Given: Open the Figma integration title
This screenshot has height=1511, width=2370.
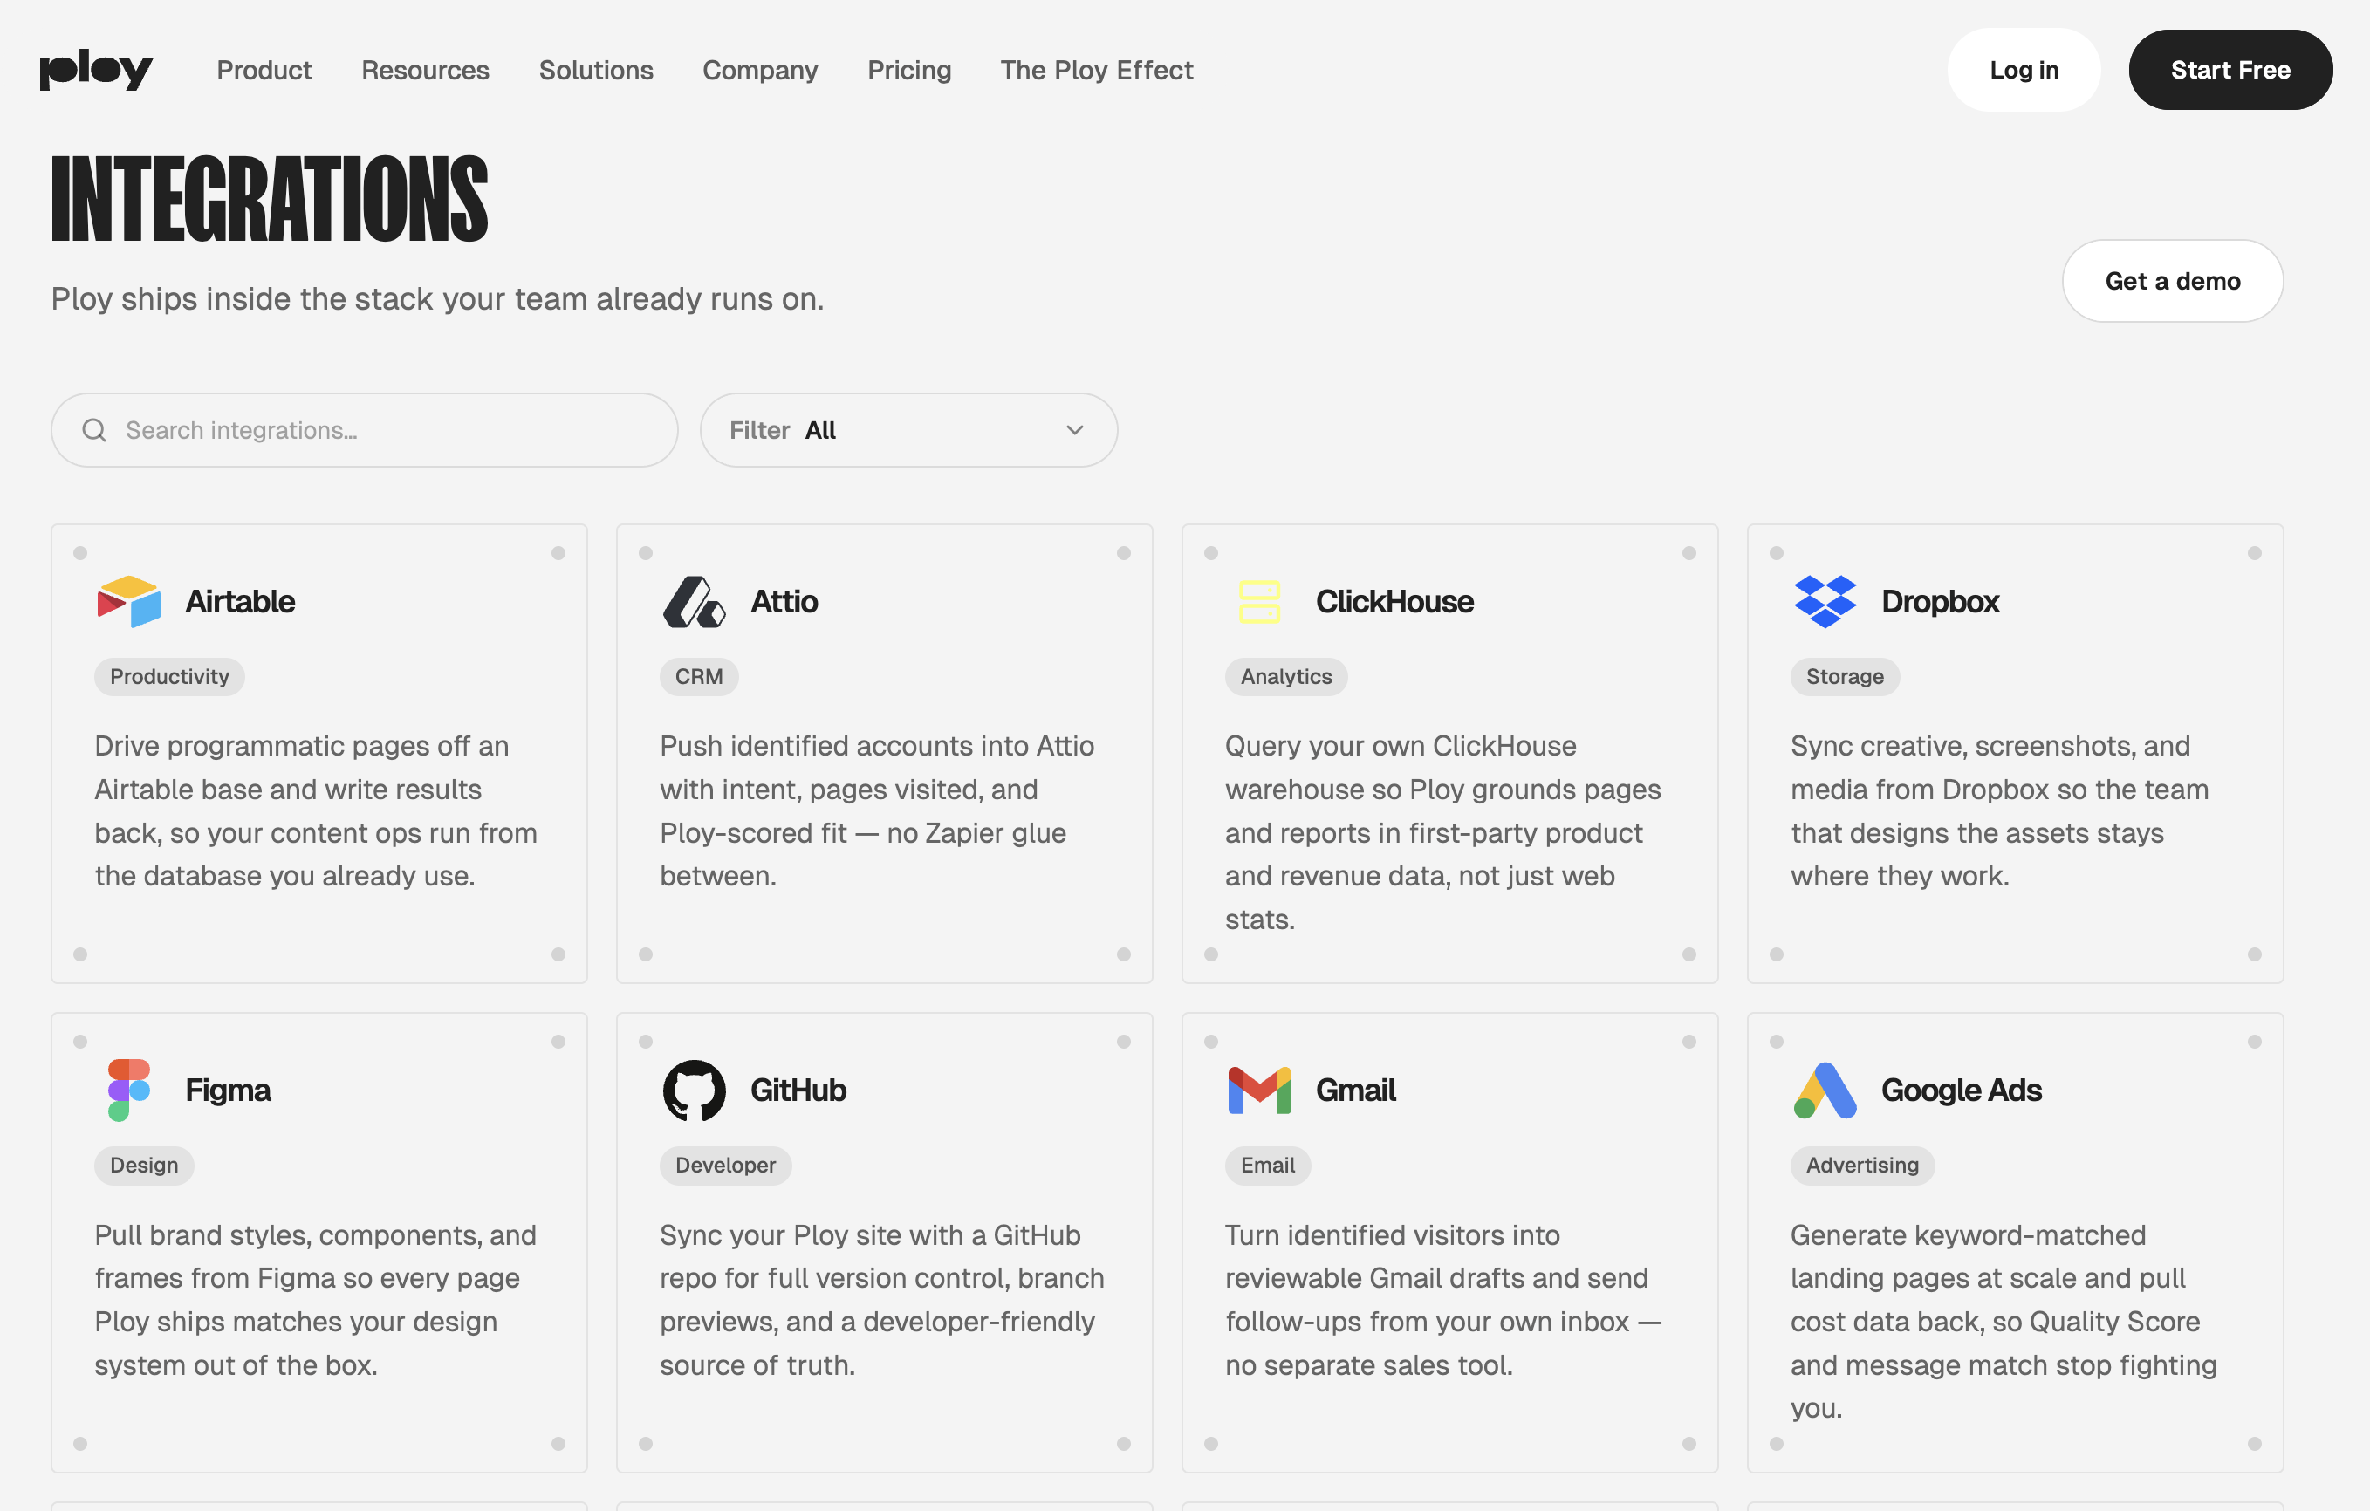Looking at the screenshot, I should tap(228, 1090).
